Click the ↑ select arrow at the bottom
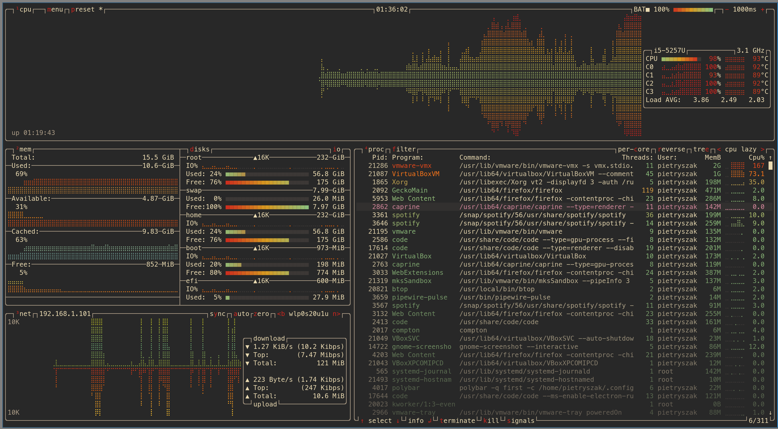 [362, 421]
